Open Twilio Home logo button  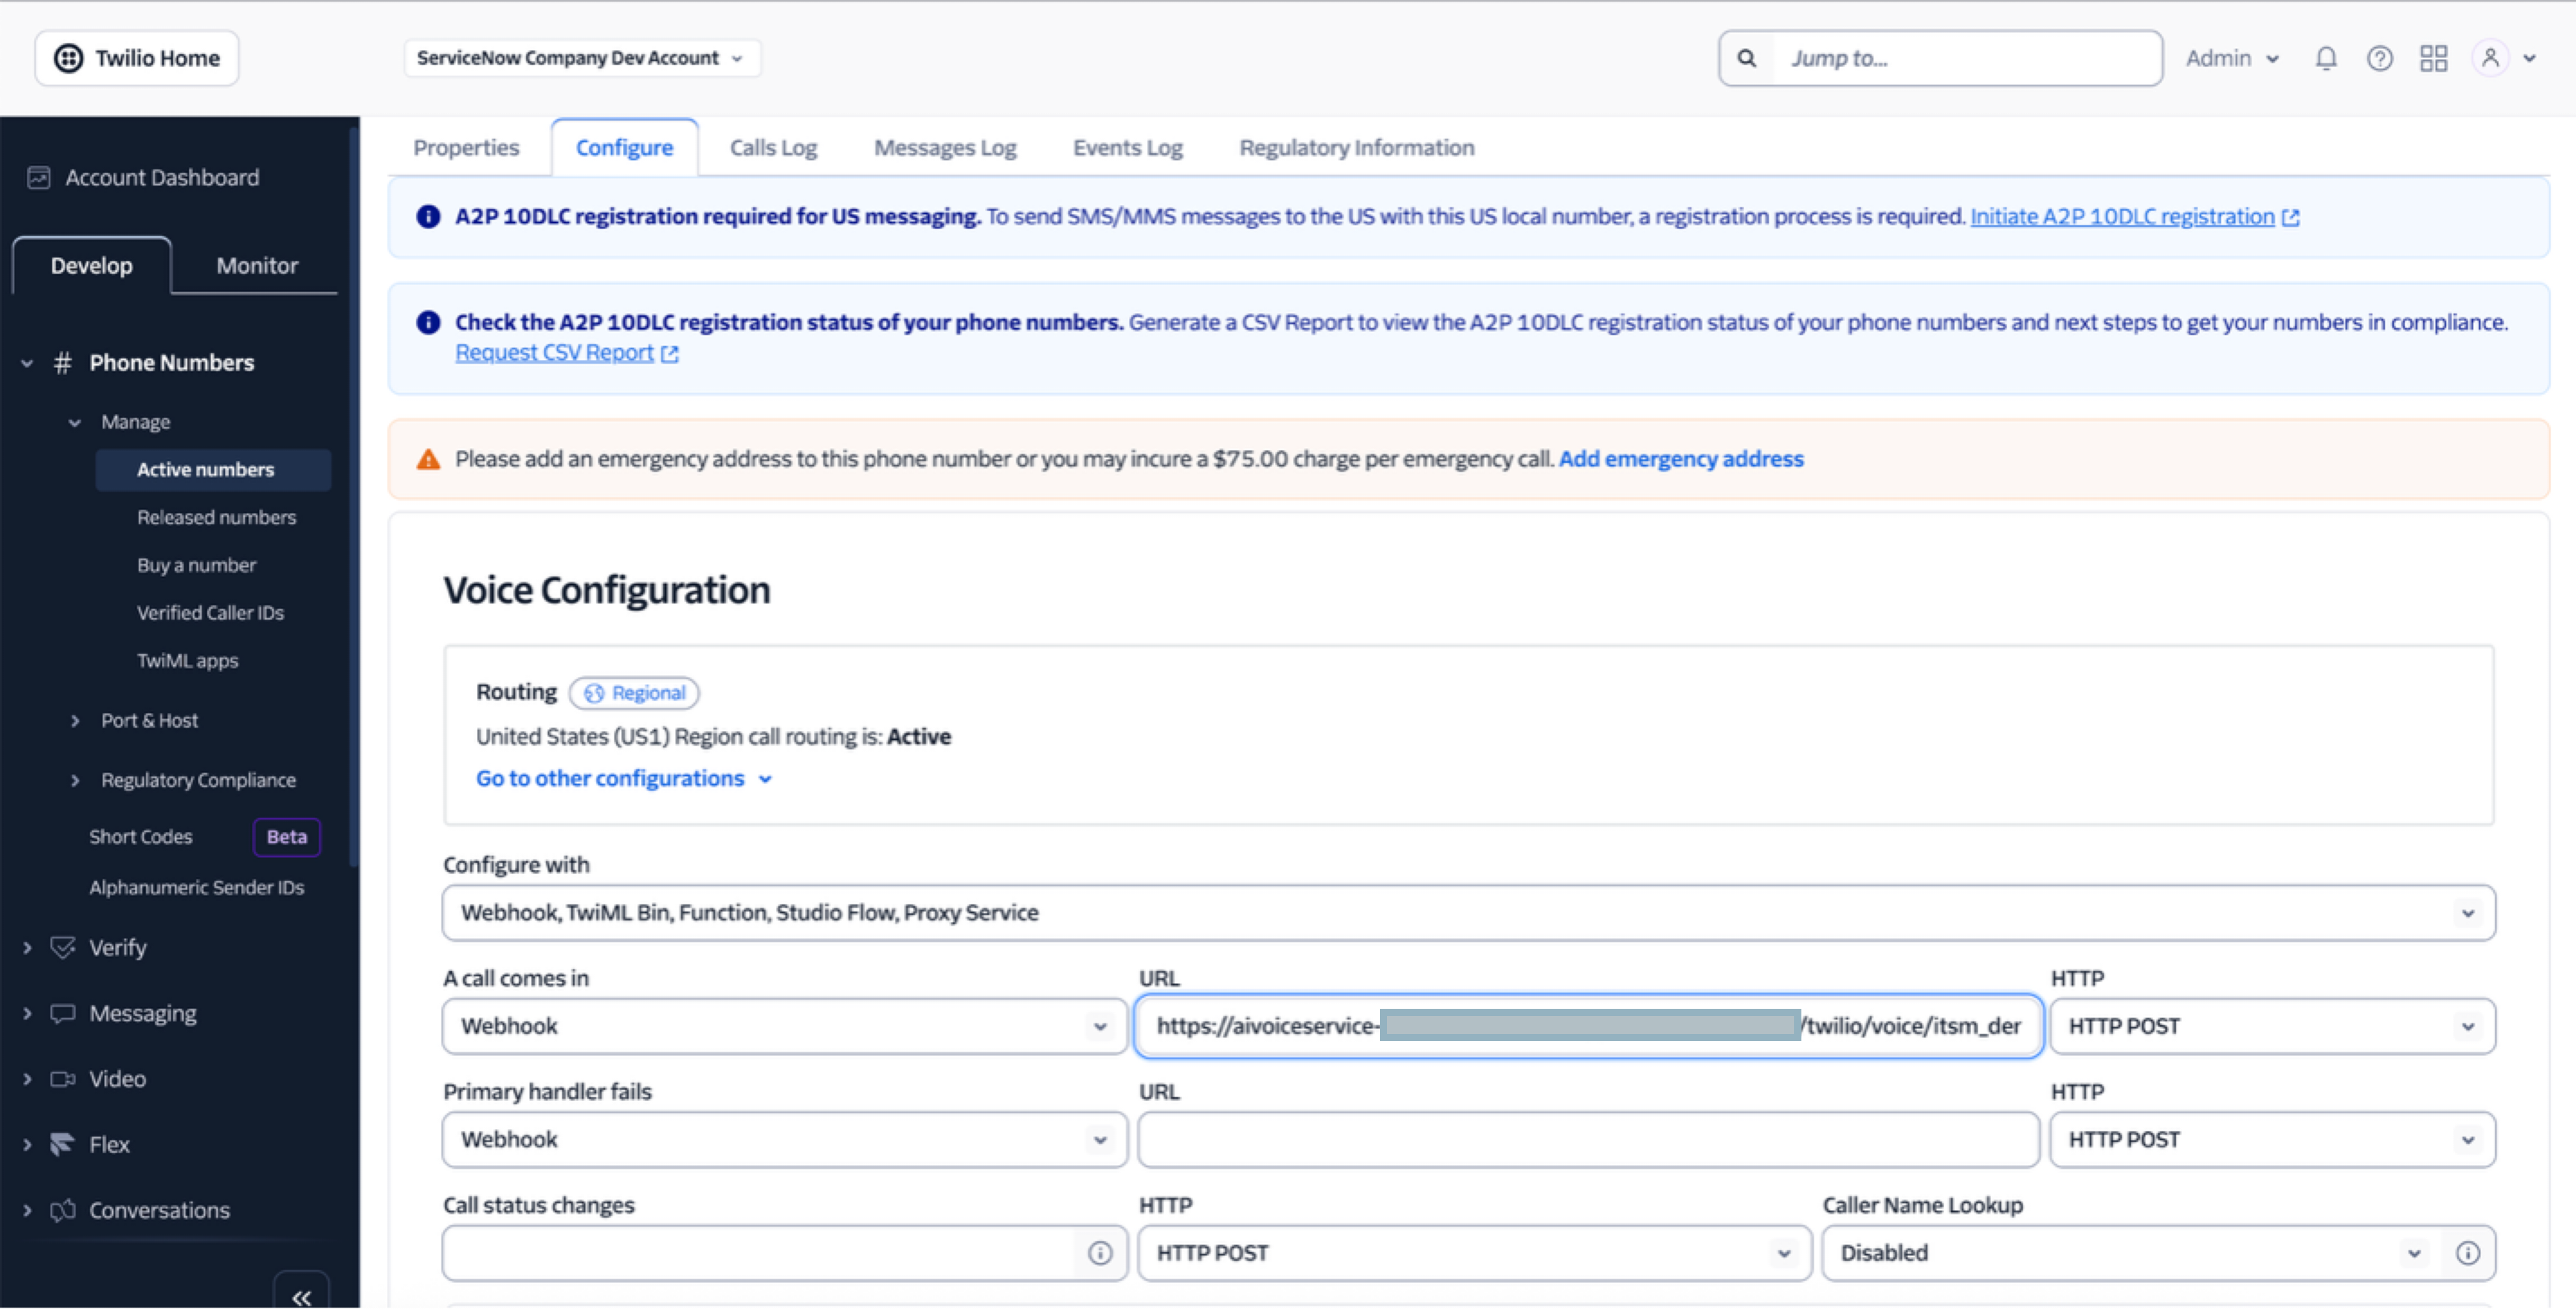[137, 58]
